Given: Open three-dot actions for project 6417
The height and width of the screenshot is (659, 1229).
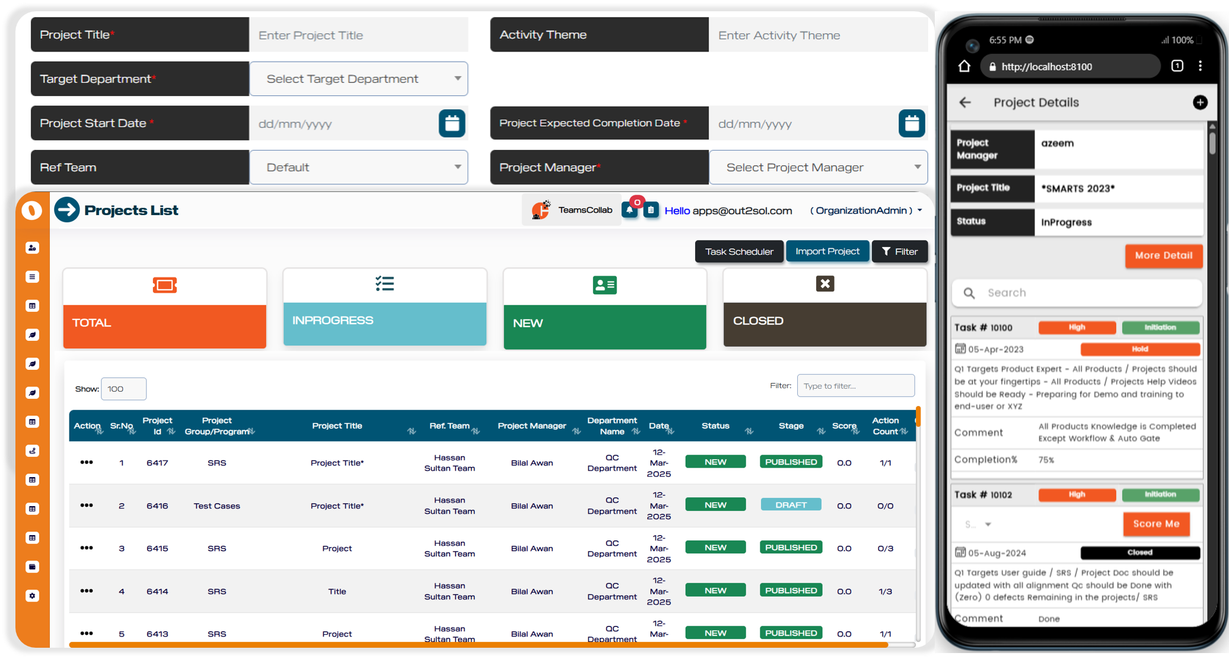Looking at the screenshot, I should (87, 462).
